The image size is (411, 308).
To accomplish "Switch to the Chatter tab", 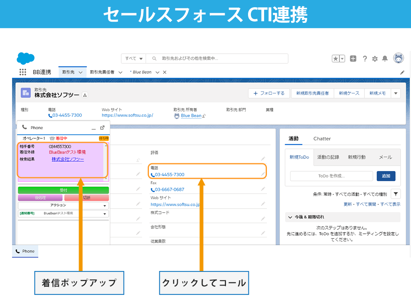I will point(322,139).
